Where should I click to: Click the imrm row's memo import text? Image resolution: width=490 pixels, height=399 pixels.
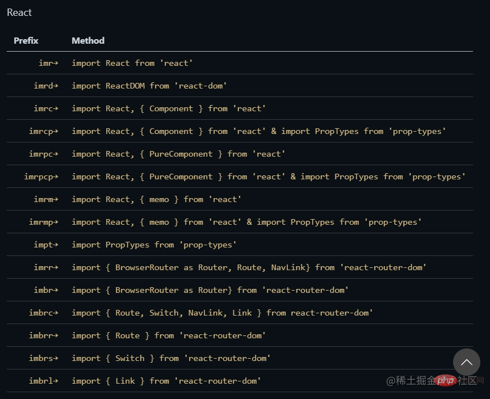[x=157, y=199]
